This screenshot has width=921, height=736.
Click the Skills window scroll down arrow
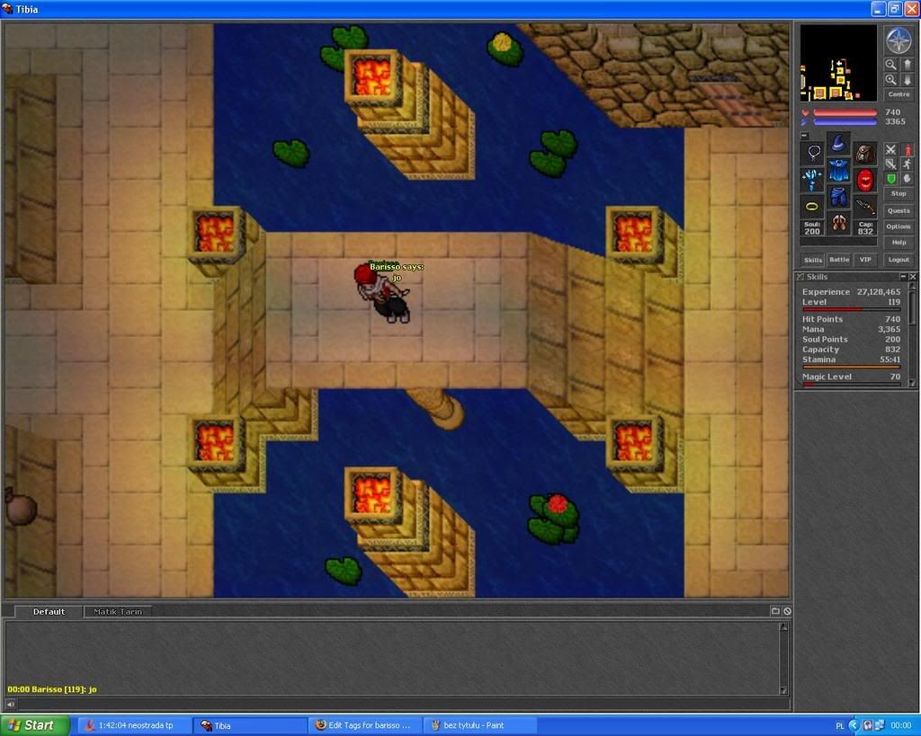pyautogui.click(x=912, y=383)
